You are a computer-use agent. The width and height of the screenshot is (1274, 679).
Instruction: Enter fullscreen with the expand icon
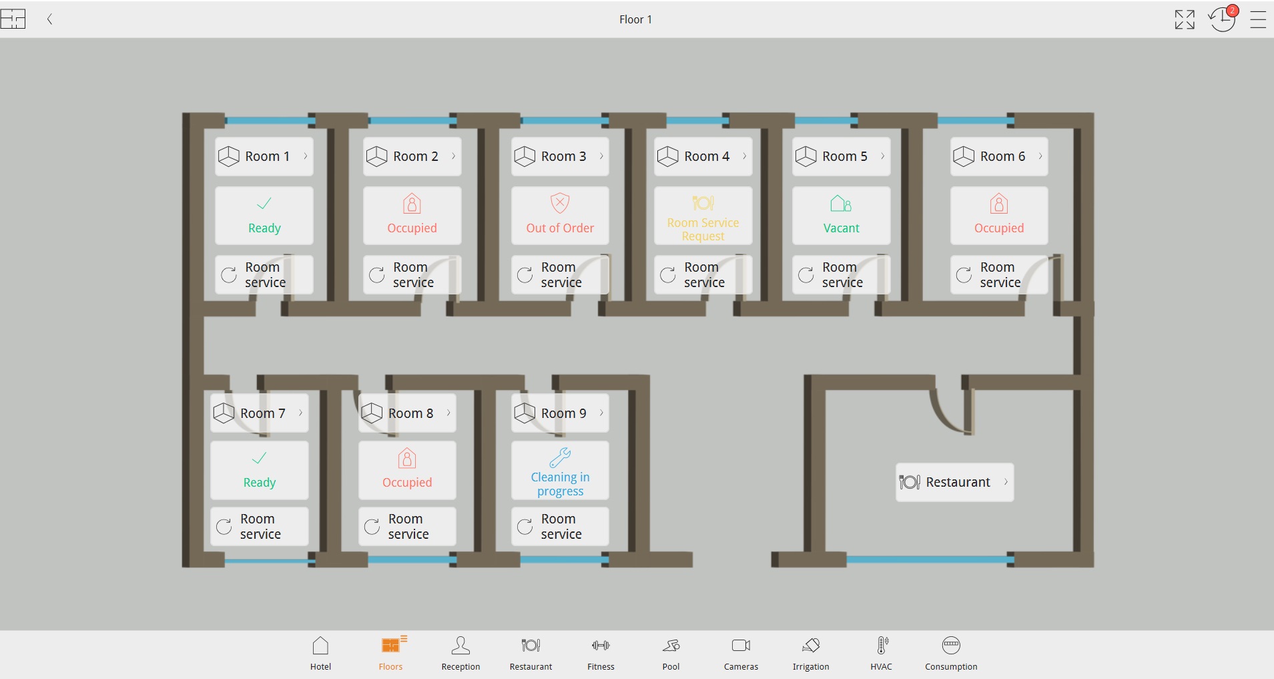tap(1184, 19)
